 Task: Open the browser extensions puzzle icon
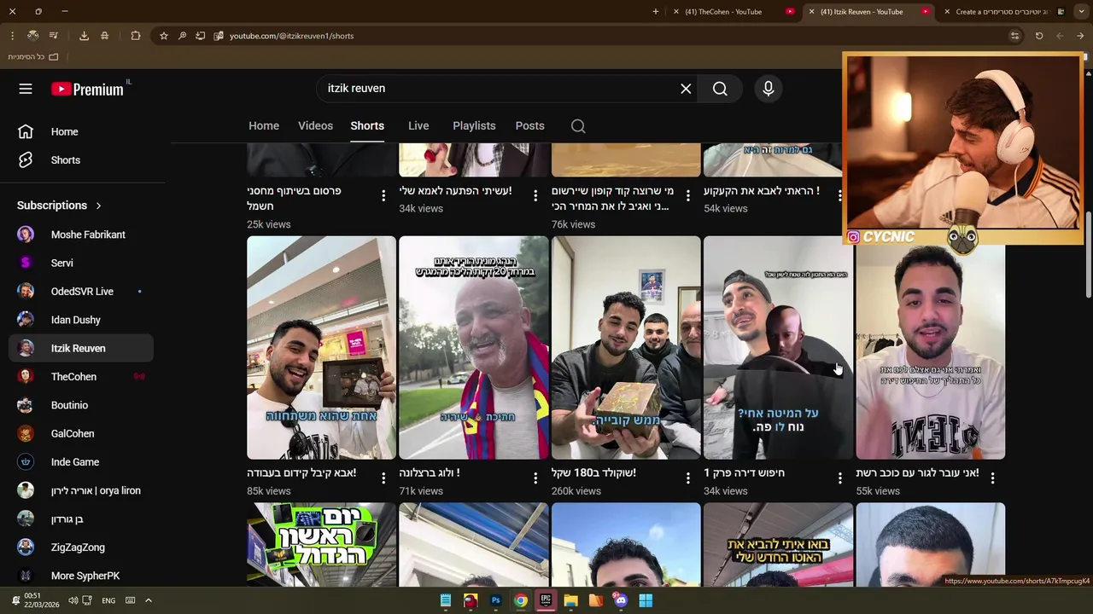(136, 36)
